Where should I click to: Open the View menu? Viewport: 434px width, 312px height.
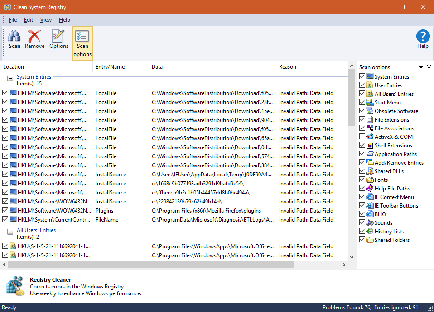point(46,20)
